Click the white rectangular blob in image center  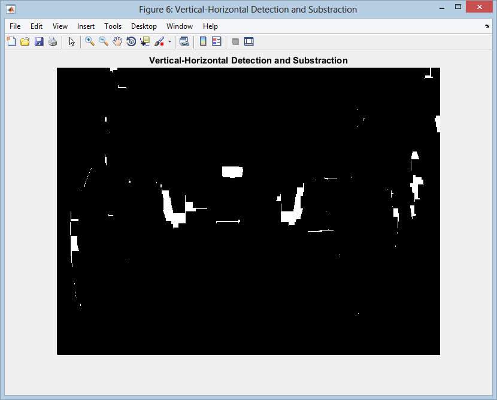[x=232, y=172]
